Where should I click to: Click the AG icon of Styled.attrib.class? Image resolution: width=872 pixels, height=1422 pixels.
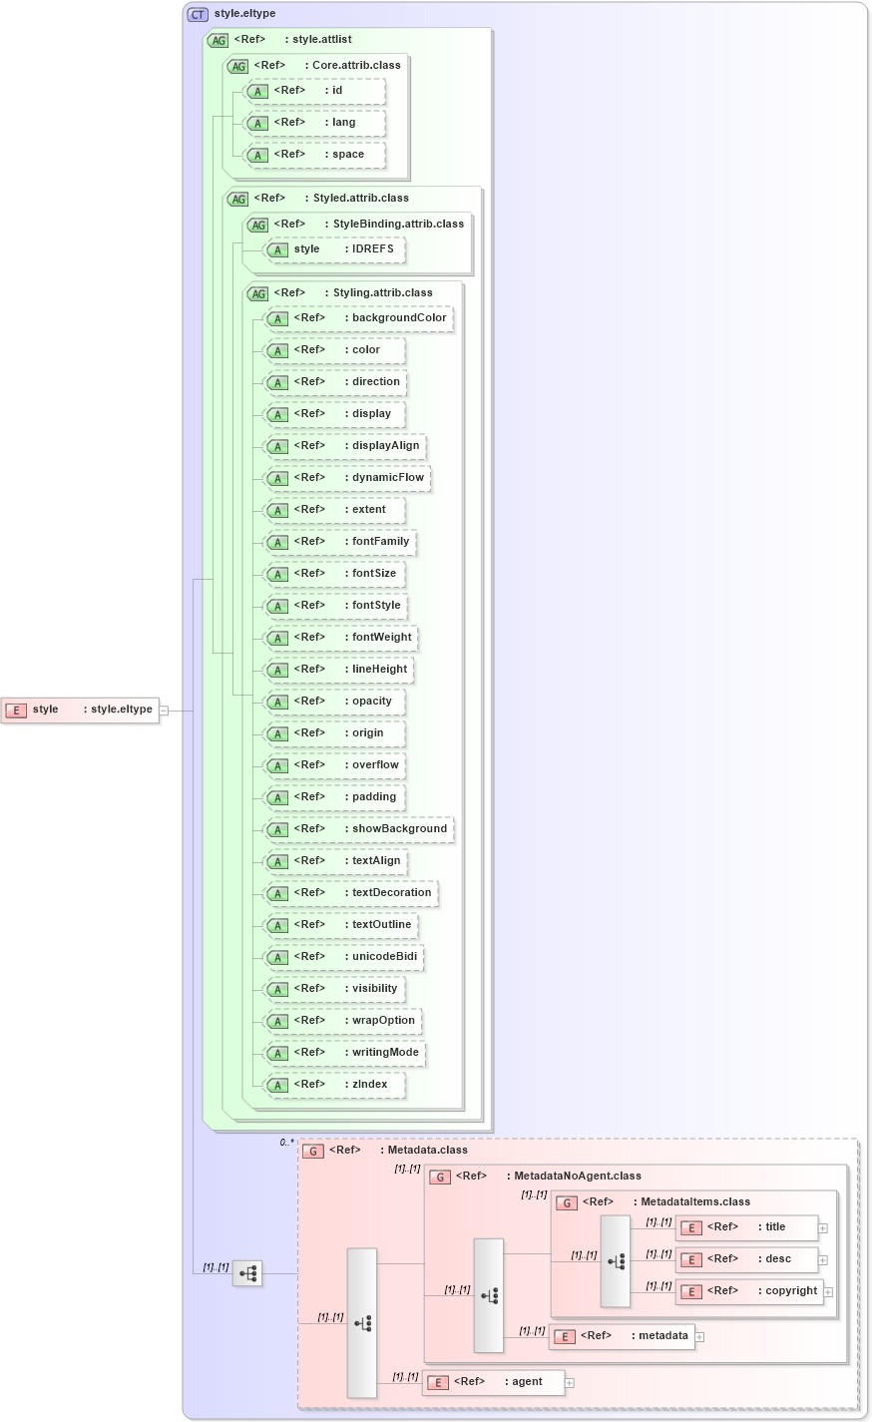tap(237, 199)
